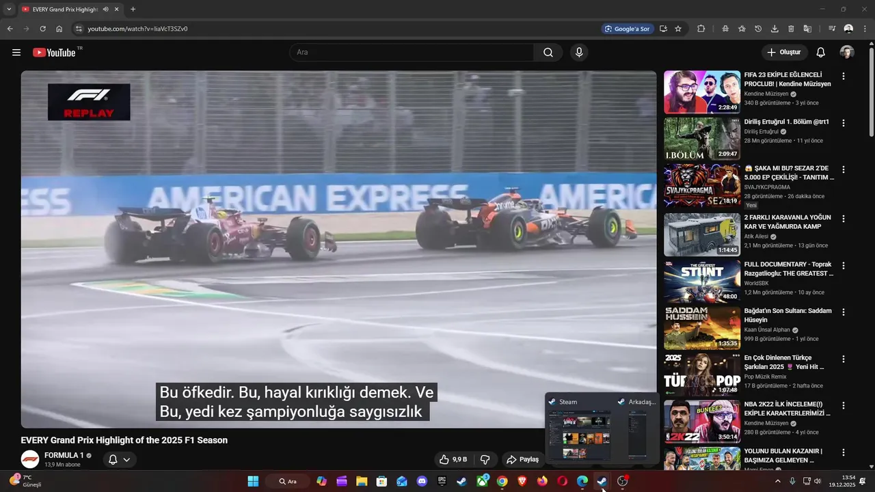Open the Chrome three-dot menu
This screenshot has width=875, height=492.
(x=865, y=29)
